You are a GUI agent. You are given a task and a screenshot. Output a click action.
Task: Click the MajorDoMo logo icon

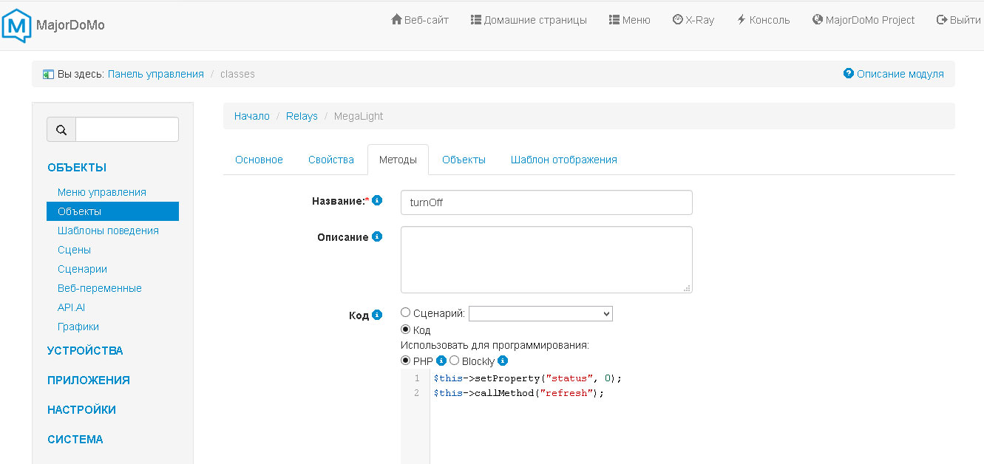point(17,25)
